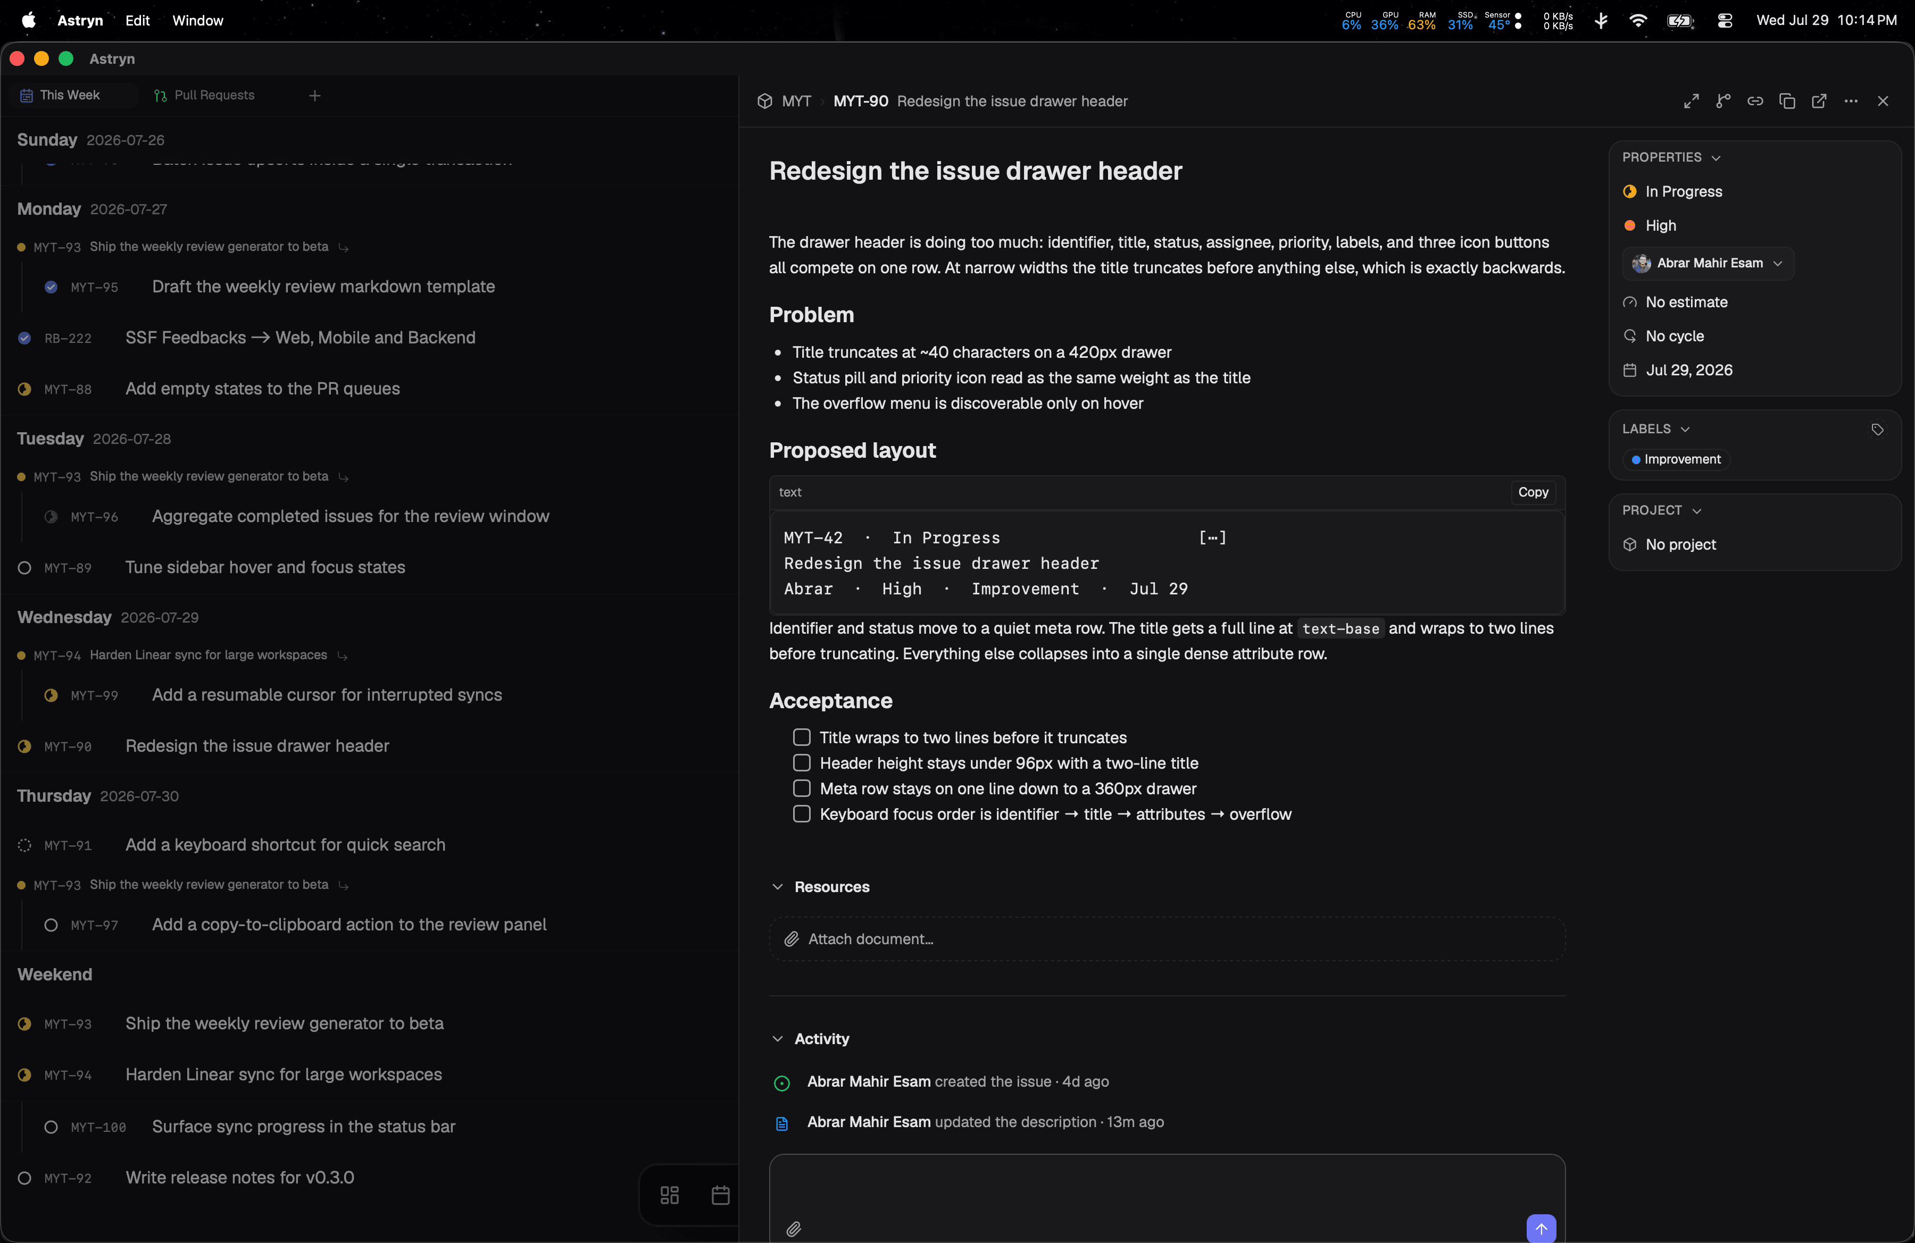Click the status icon of MYT-92
Image resolution: width=1915 pixels, height=1243 pixels.
(x=25, y=1178)
